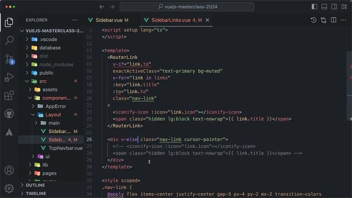The width and height of the screenshot is (352, 198).
Task: Expand the main folder
Action: tap(51, 123)
